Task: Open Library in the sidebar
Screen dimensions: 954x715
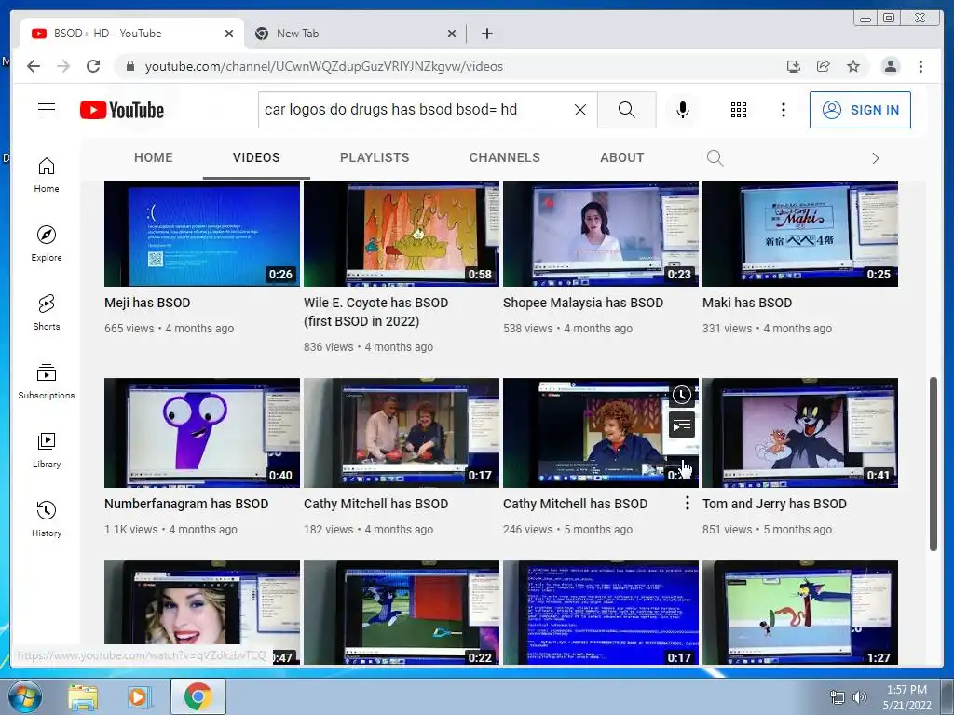Action: [47, 451]
